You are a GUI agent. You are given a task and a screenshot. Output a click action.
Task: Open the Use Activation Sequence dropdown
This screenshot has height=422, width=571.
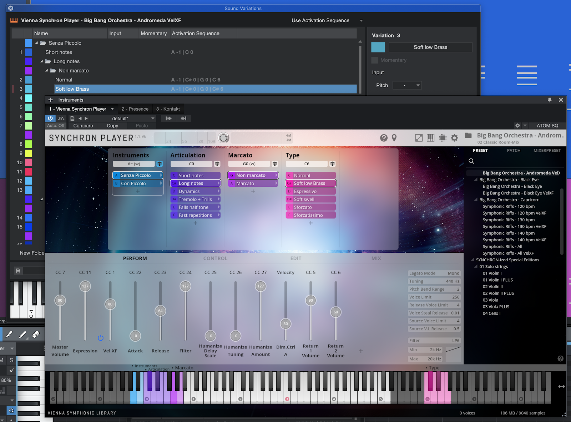(x=361, y=20)
